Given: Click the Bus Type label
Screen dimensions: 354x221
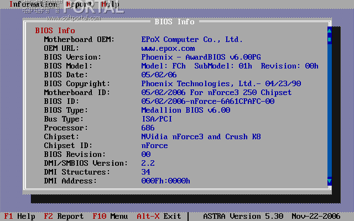Looking at the screenshot, I should (64, 119).
